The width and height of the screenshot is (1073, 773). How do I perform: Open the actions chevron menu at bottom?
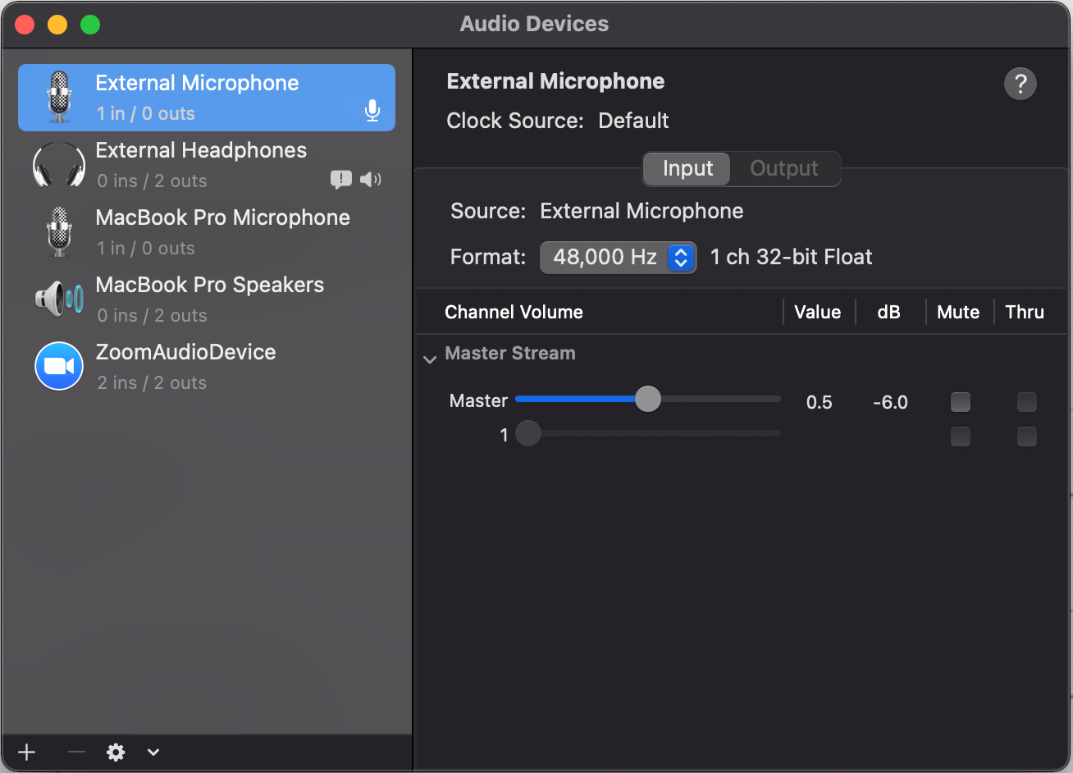(153, 752)
